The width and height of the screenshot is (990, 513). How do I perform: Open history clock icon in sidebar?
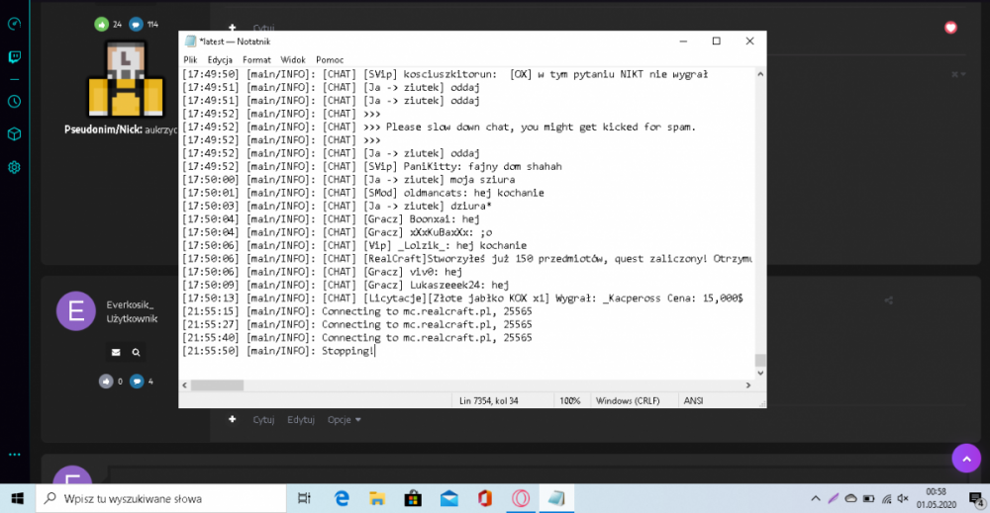click(14, 102)
